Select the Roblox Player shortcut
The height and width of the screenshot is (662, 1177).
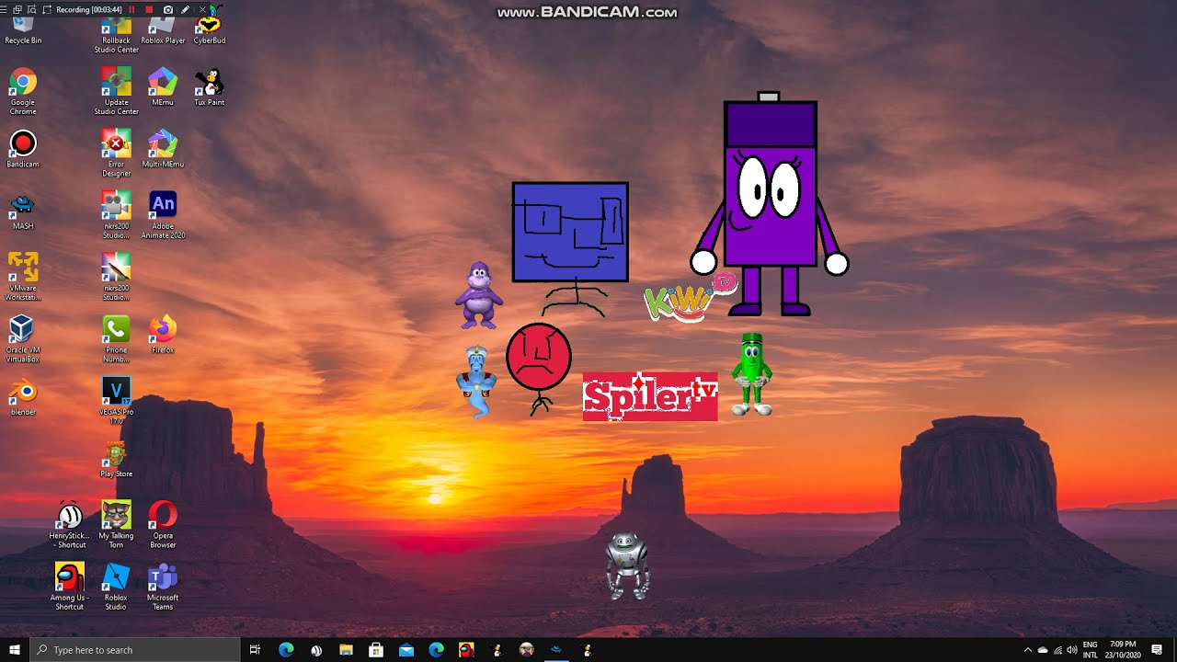point(163,31)
